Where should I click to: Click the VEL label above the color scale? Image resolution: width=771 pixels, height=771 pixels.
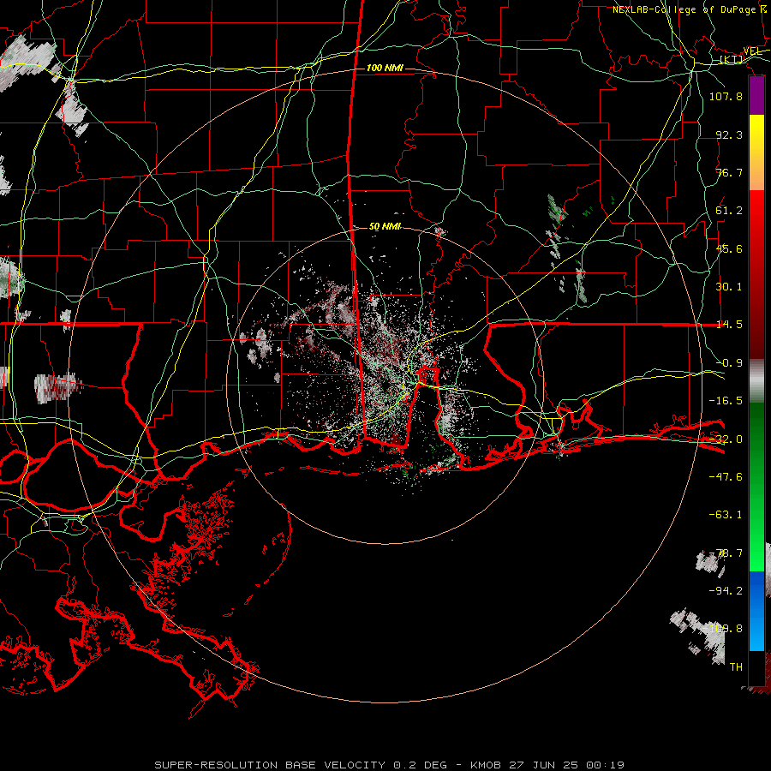click(x=752, y=51)
